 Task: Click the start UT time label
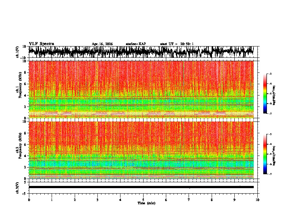point(177,44)
